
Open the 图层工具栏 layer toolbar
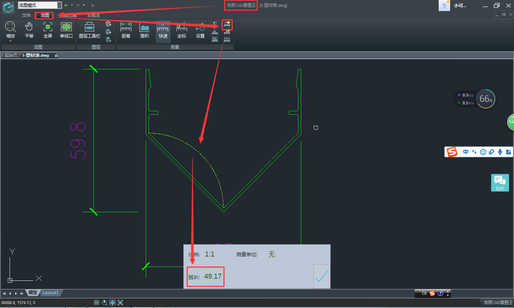(89, 30)
